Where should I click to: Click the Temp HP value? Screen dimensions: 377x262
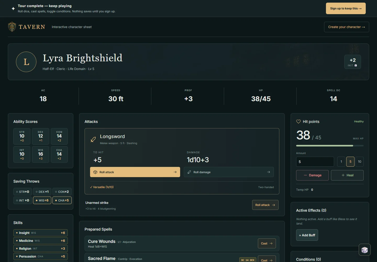click(x=312, y=190)
